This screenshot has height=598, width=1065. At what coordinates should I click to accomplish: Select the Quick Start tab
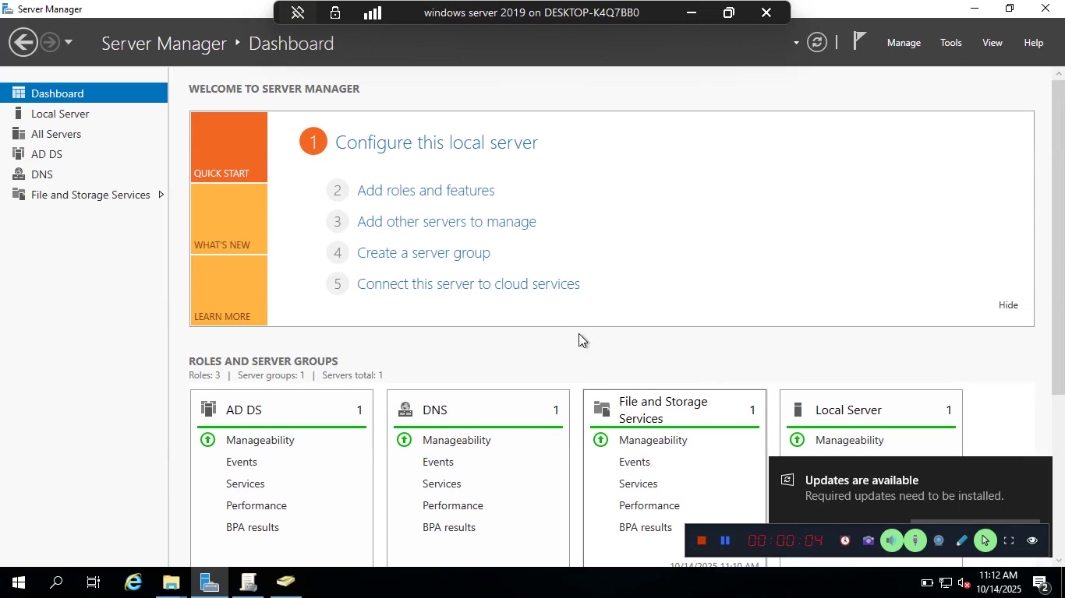(x=229, y=147)
